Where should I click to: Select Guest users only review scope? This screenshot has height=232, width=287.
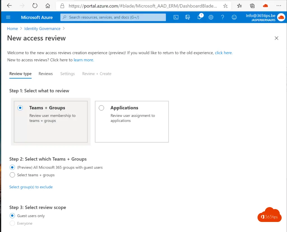[x=12, y=216]
